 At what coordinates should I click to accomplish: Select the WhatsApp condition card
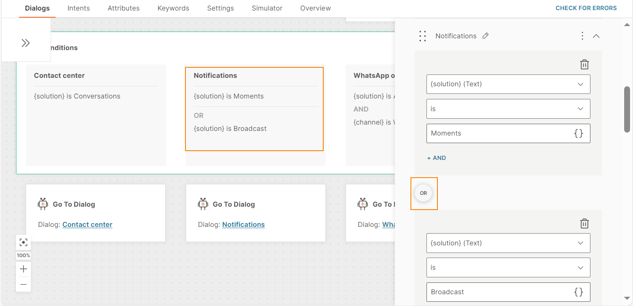370,115
